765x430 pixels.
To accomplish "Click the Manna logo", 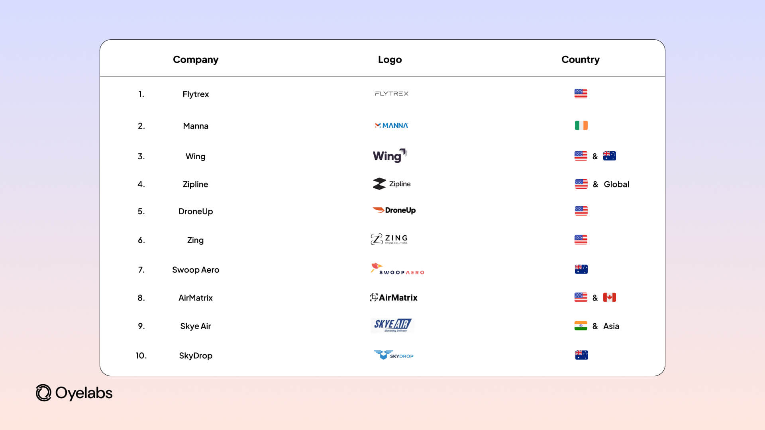I will pyautogui.click(x=392, y=125).
